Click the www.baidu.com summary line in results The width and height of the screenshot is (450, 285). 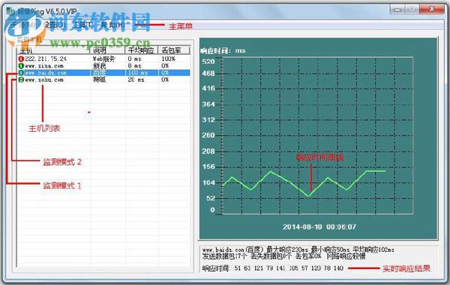[x=298, y=250]
